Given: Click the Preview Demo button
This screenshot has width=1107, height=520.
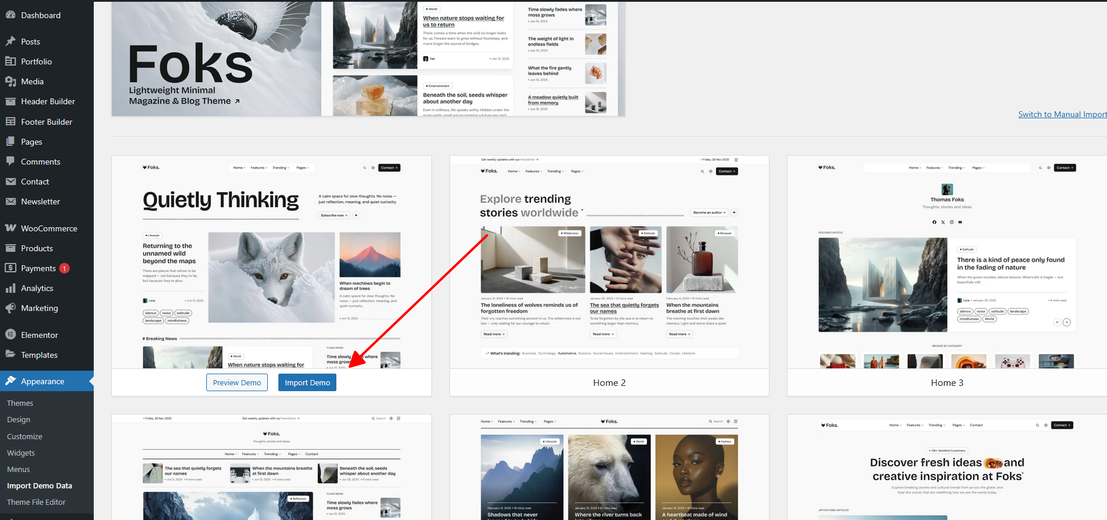Looking at the screenshot, I should (237, 382).
